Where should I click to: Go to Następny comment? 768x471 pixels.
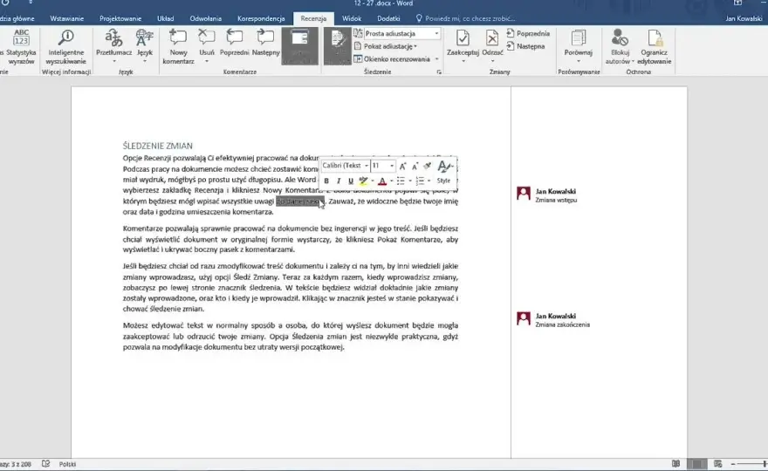(x=265, y=43)
